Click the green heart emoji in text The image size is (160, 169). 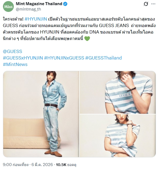[x=87, y=39]
